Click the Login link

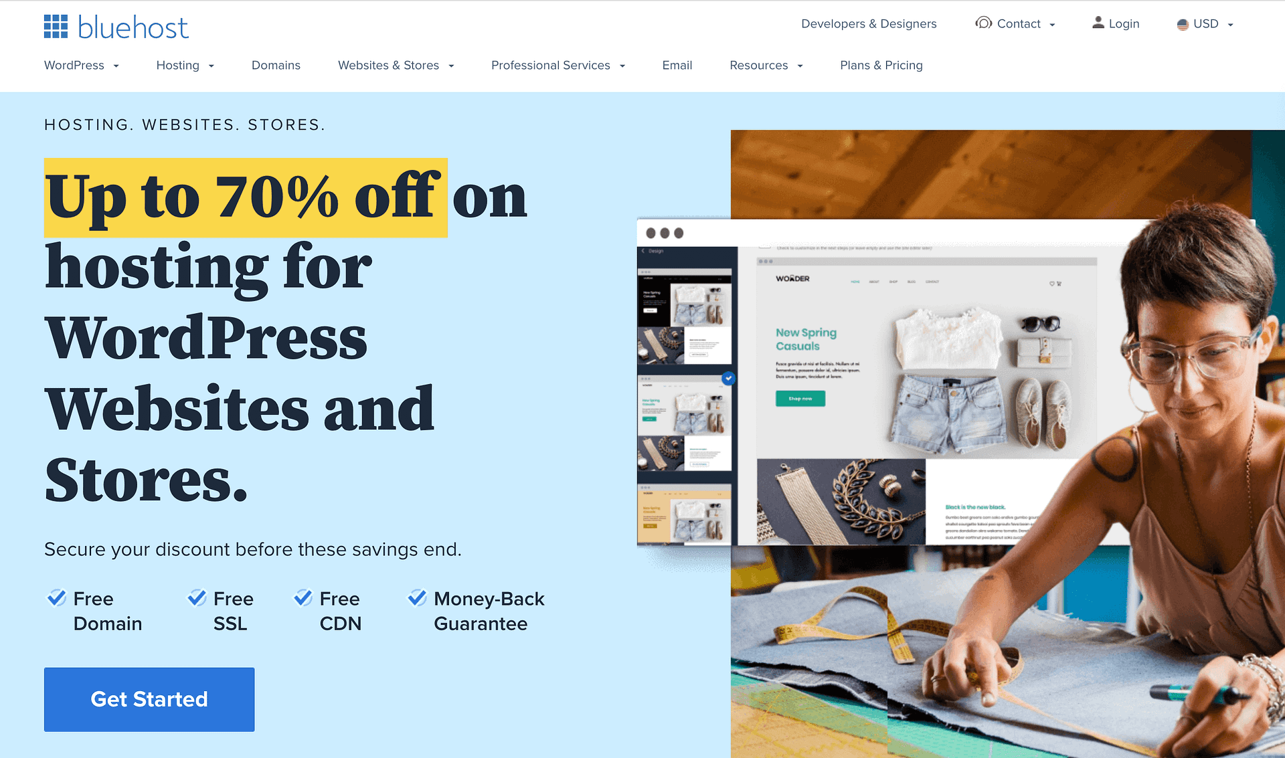pyautogui.click(x=1122, y=24)
